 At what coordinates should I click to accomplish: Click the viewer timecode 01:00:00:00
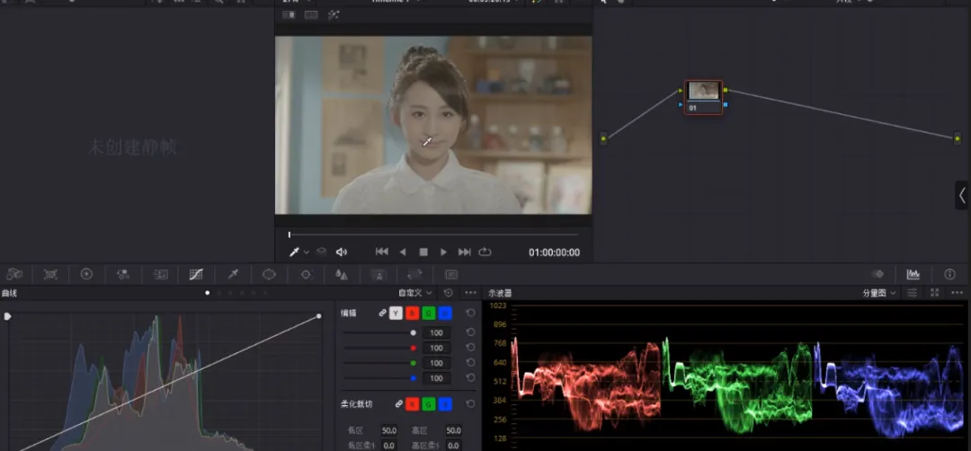554,252
